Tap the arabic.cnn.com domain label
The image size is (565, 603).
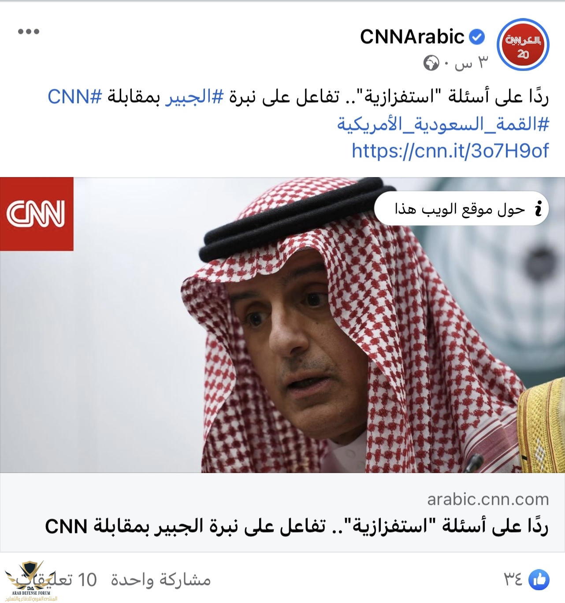click(x=488, y=499)
